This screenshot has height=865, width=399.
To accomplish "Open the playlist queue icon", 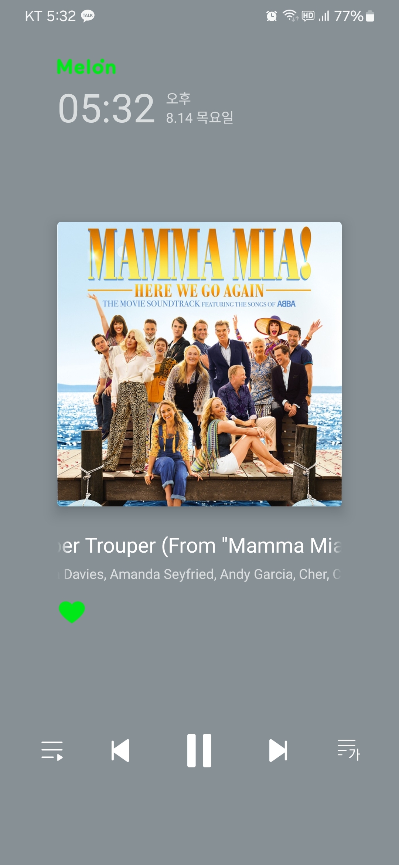I will tap(52, 750).
